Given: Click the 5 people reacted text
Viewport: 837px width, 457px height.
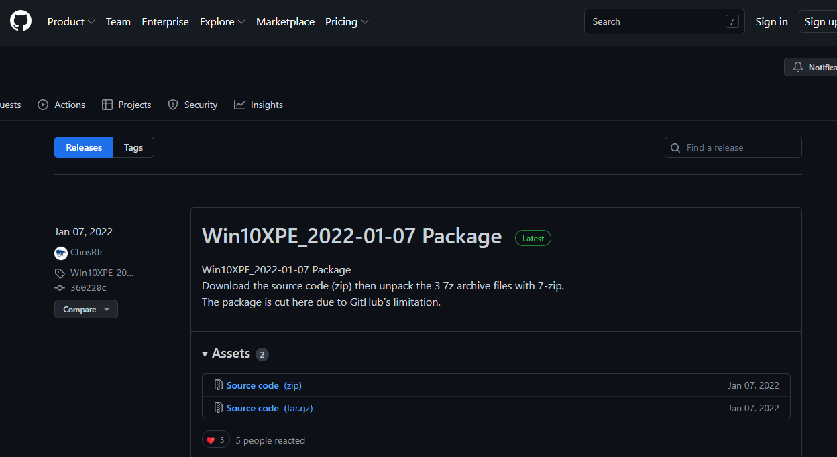Looking at the screenshot, I should [270, 440].
